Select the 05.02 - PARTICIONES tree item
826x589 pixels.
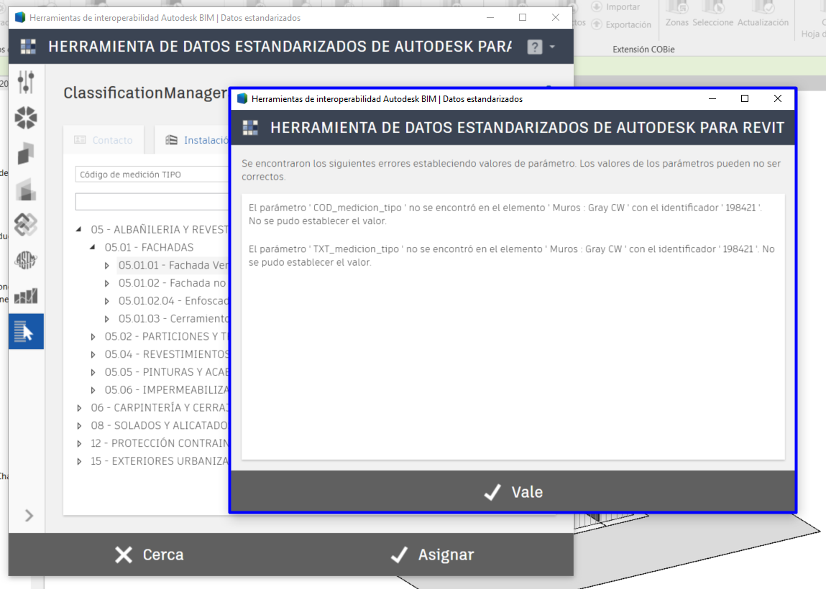(167, 336)
